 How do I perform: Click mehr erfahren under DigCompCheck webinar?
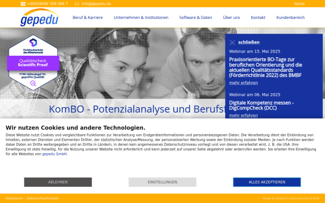point(244,115)
